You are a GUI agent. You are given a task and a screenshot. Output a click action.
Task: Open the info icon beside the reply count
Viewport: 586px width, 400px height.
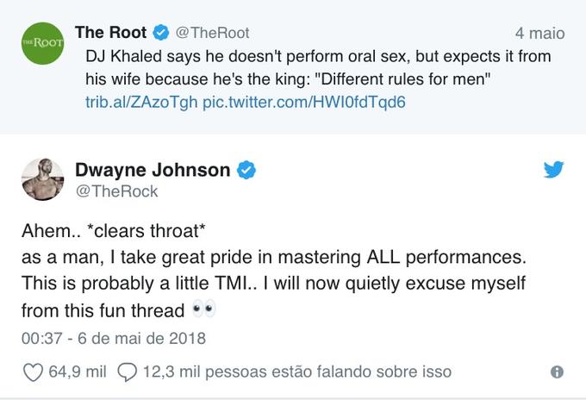click(557, 372)
